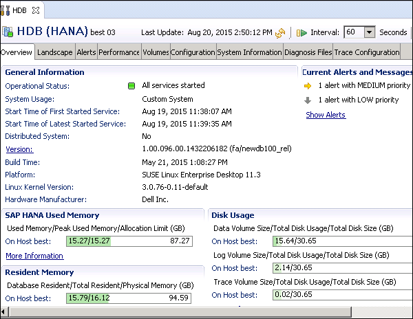The width and height of the screenshot is (413, 319).
Task: View the Diagnosis Files tab
Action: pos(308,52)
